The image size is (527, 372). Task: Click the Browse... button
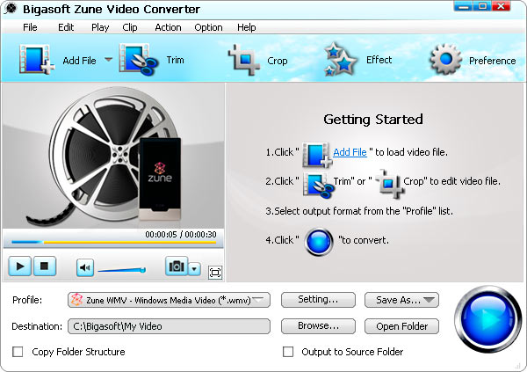(x=318, y=326)
